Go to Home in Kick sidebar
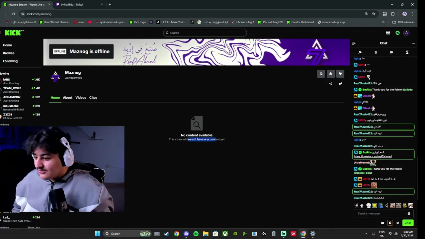This screenshot has width=425, height=239. pos(7,45)
